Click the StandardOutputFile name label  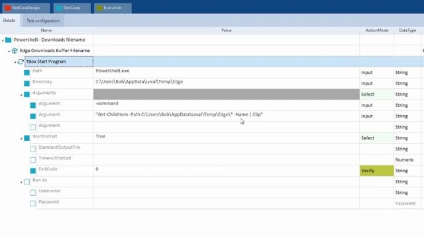pos(60,147)
